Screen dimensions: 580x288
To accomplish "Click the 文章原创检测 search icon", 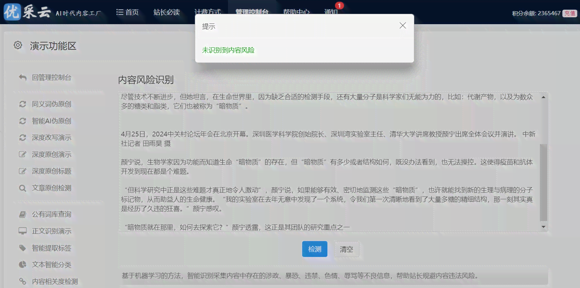I will (22, 188).
